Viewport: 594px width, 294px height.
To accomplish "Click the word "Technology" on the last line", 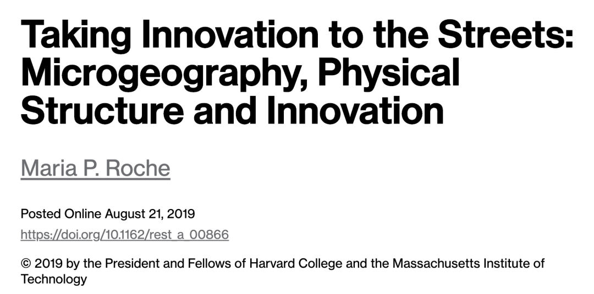I will tap(54, 279).
